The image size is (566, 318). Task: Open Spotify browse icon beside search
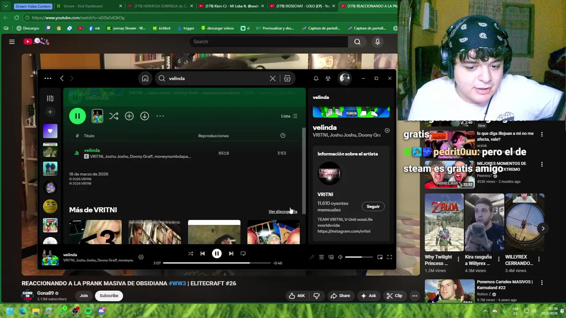[x=287, y=78]
